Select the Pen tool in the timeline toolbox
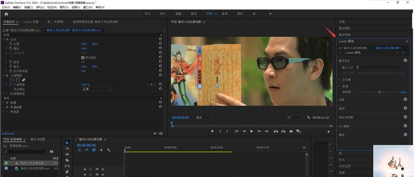The width and height of the screenshot is (414, 177). pos(67,172)
